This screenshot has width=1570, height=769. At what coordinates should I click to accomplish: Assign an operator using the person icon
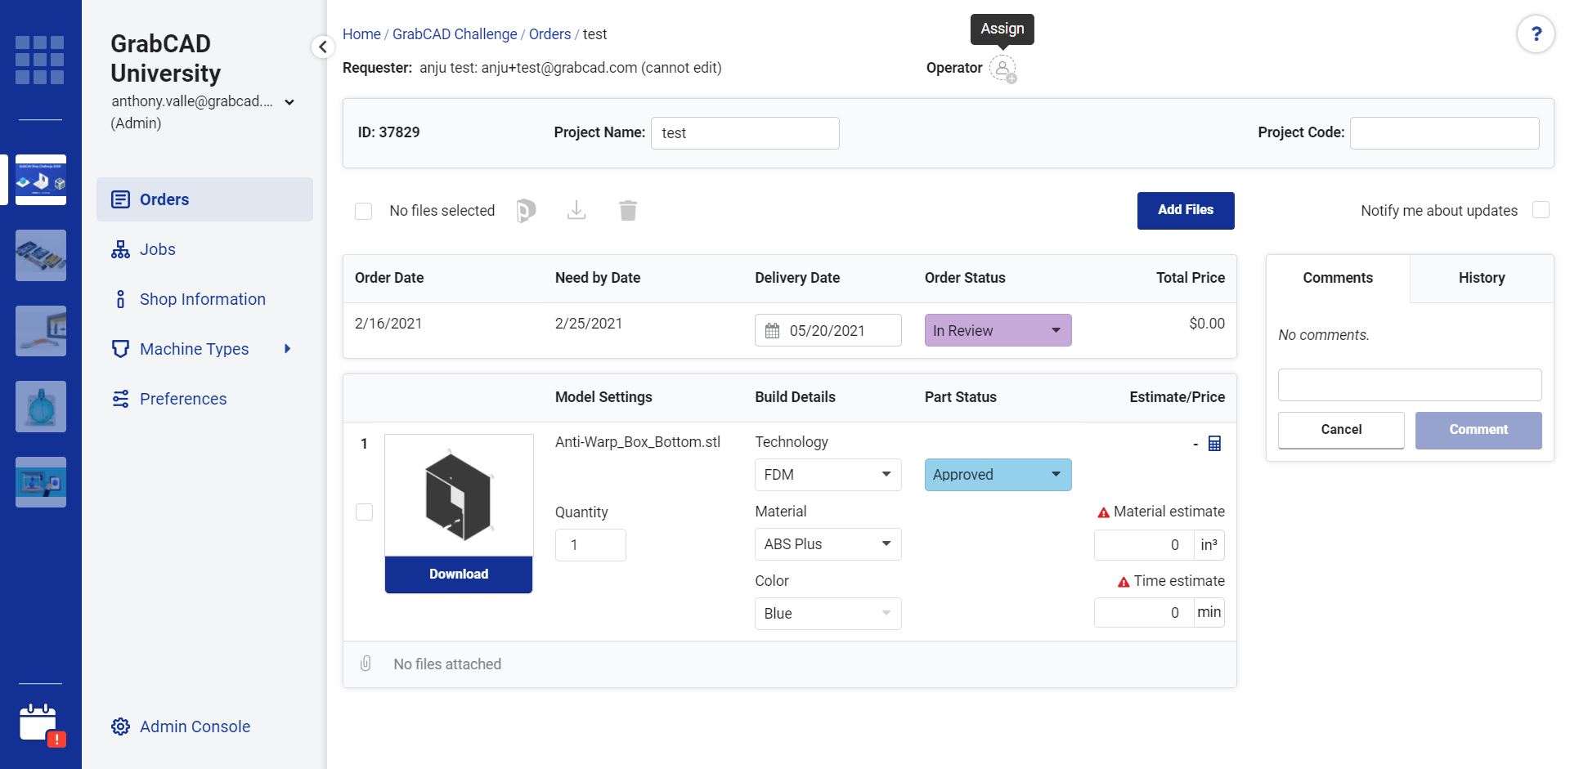(x=1003, y=69)
